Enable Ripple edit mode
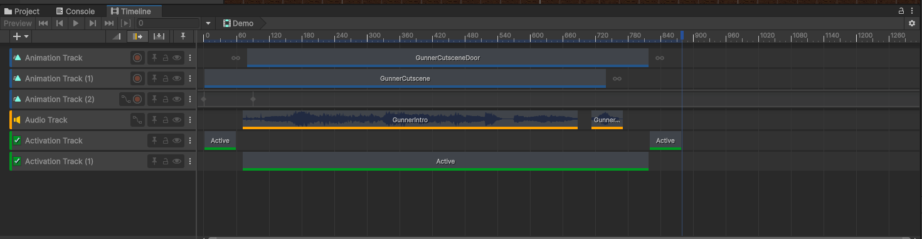 pyautogui.click(x=137, y=36)
